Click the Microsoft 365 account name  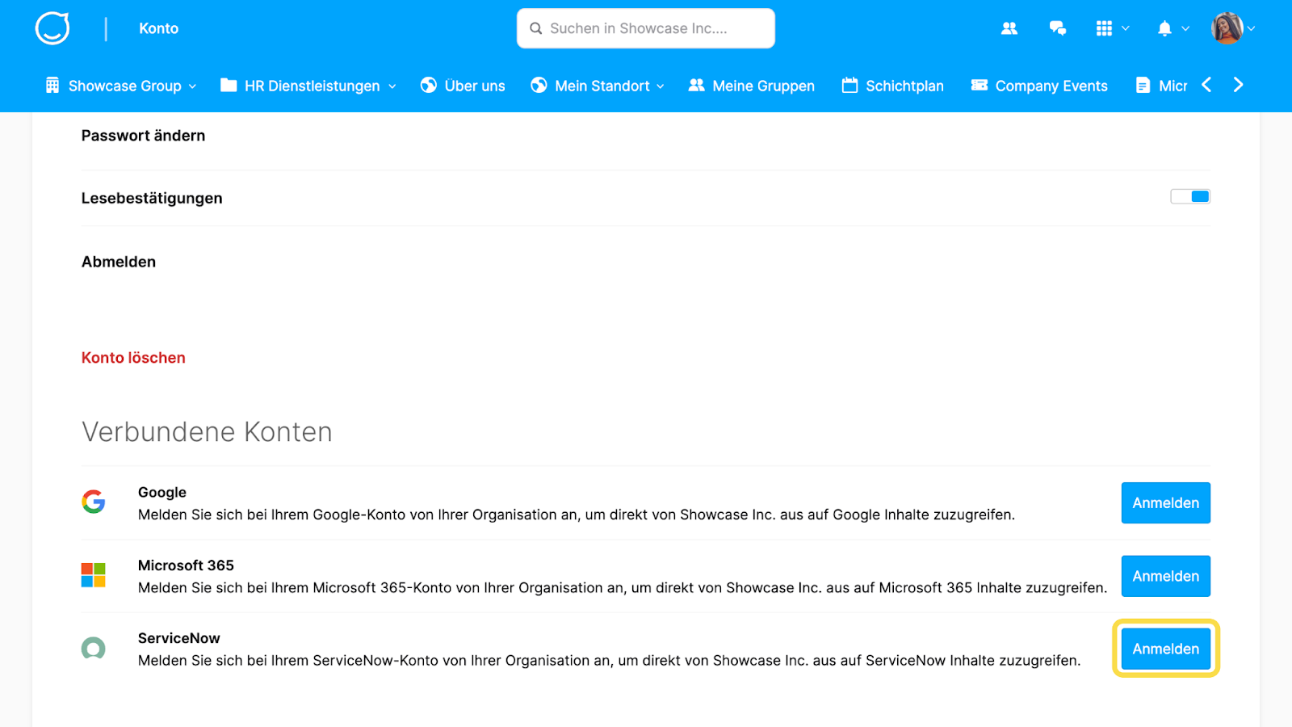pos(186,565)
